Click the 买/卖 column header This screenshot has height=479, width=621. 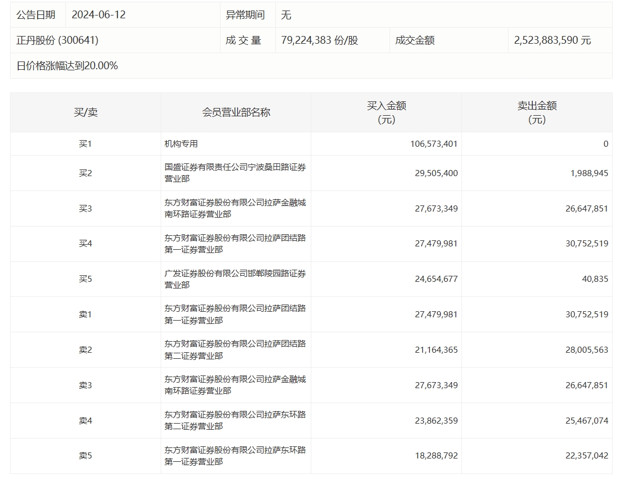85,112
